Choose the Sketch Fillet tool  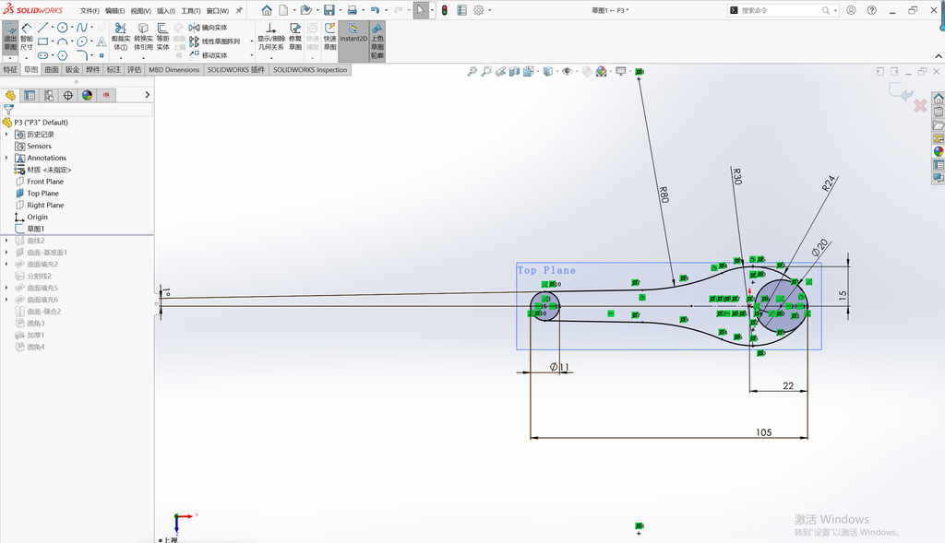[x=82, y=55]
